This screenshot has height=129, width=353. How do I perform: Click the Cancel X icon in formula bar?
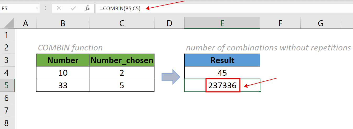click(59, 8)
